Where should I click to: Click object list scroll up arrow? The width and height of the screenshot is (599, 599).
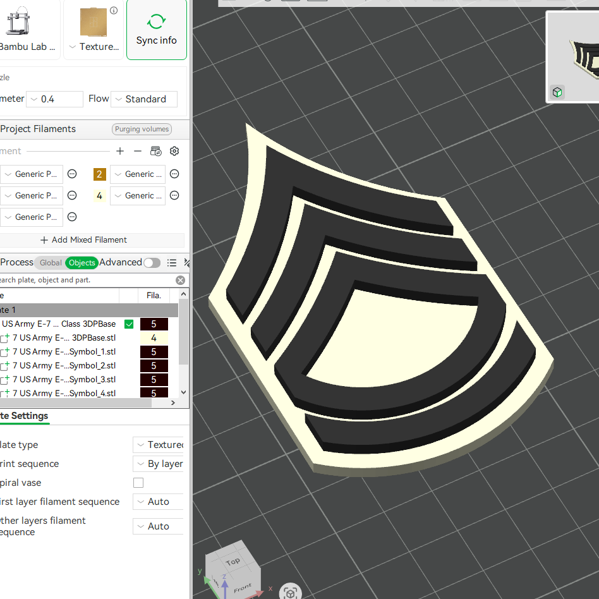[183, 294]
